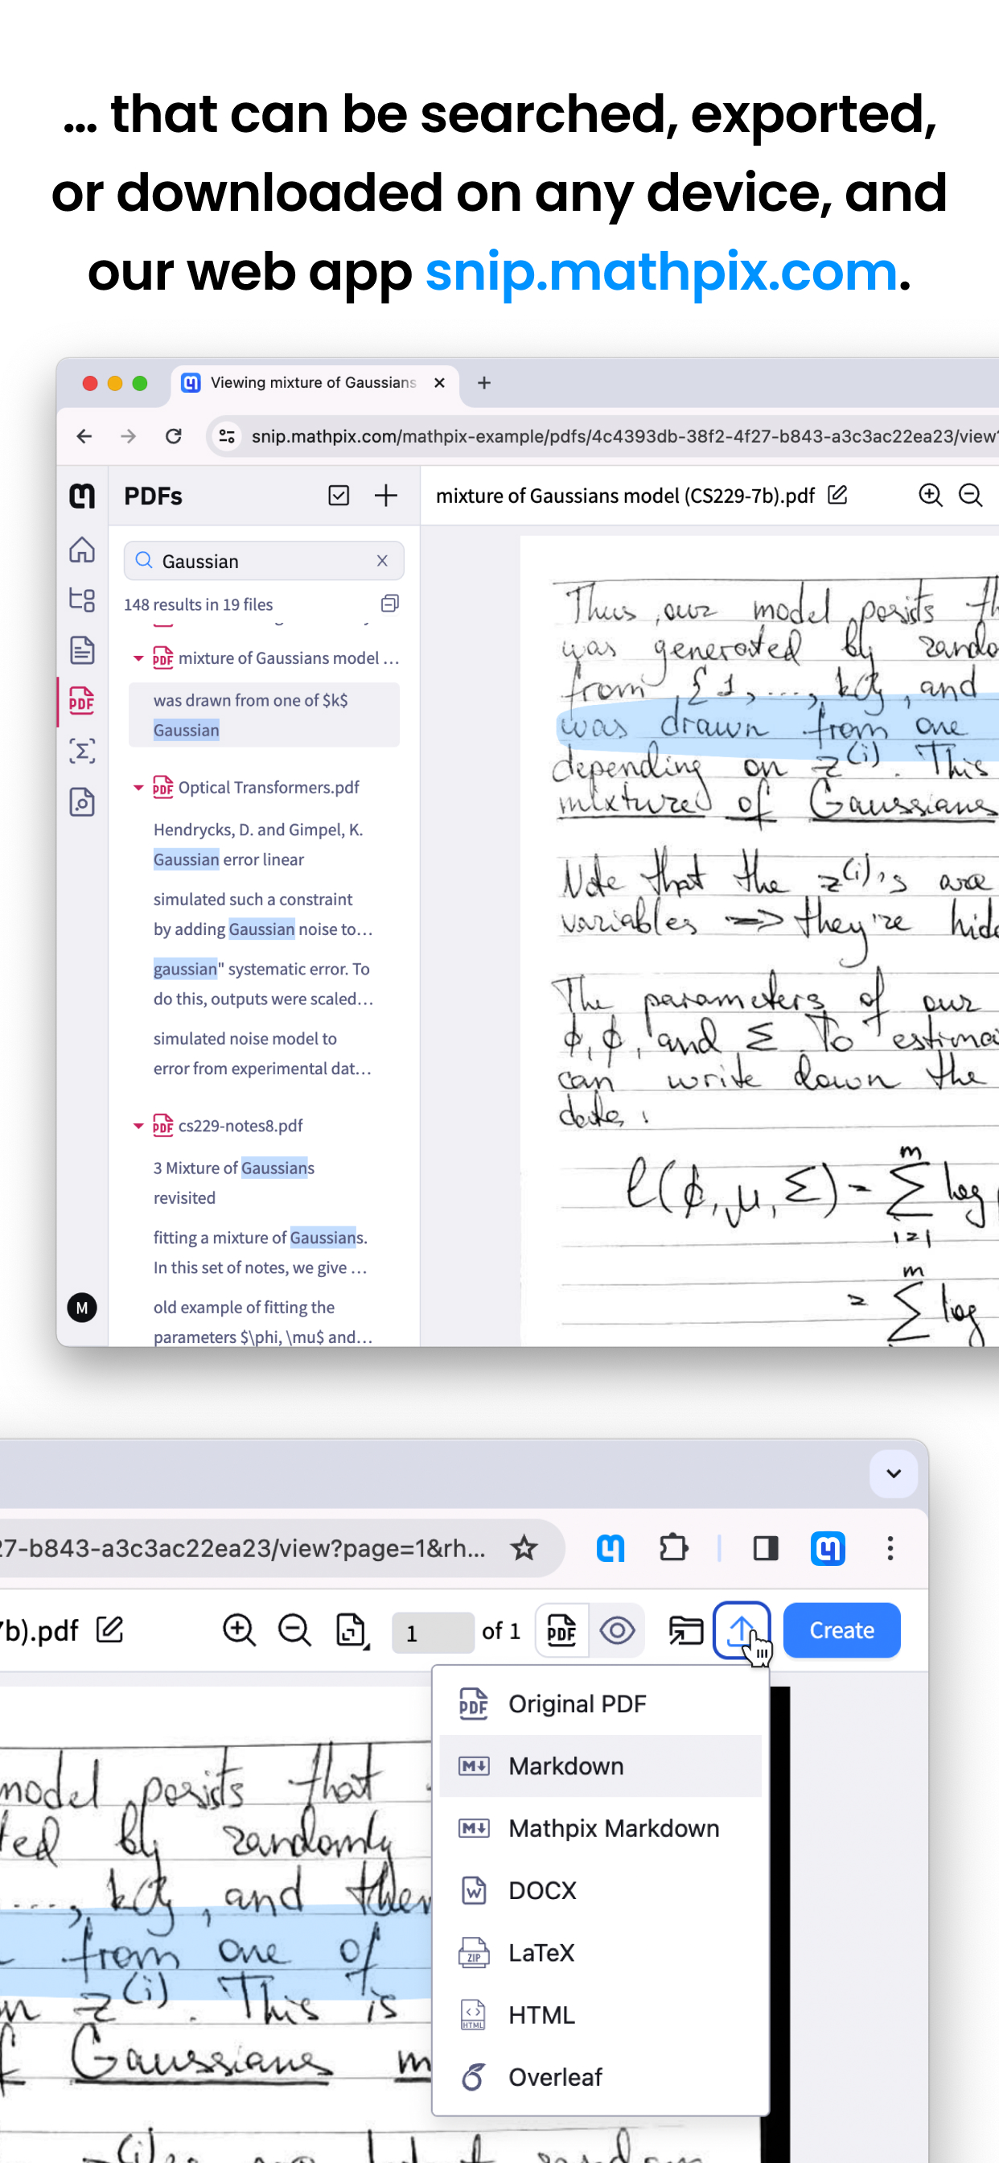Click the Gaussian search field

(264, 561)
